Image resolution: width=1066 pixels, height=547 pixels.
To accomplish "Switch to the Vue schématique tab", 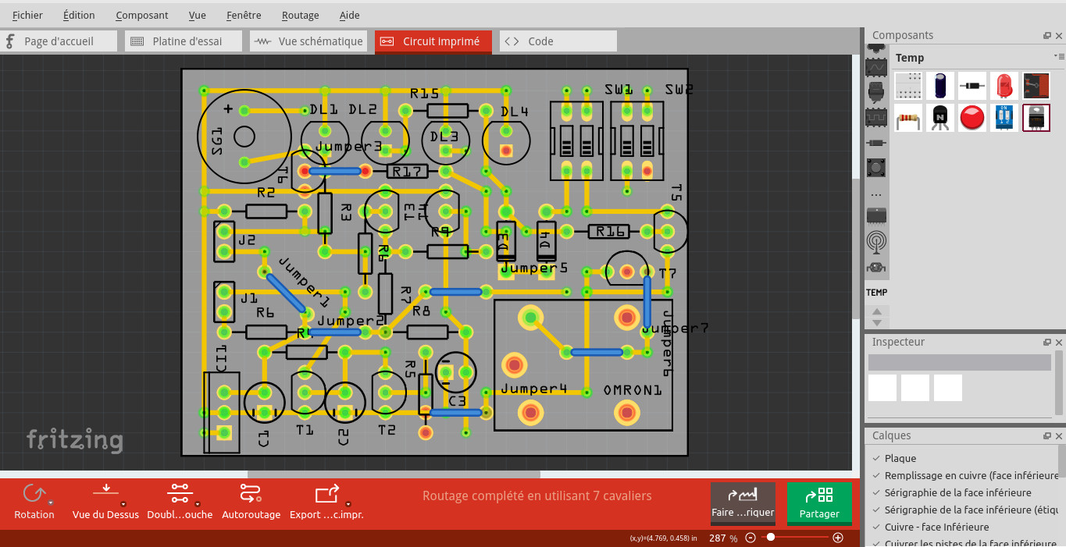I will [308, 41].
